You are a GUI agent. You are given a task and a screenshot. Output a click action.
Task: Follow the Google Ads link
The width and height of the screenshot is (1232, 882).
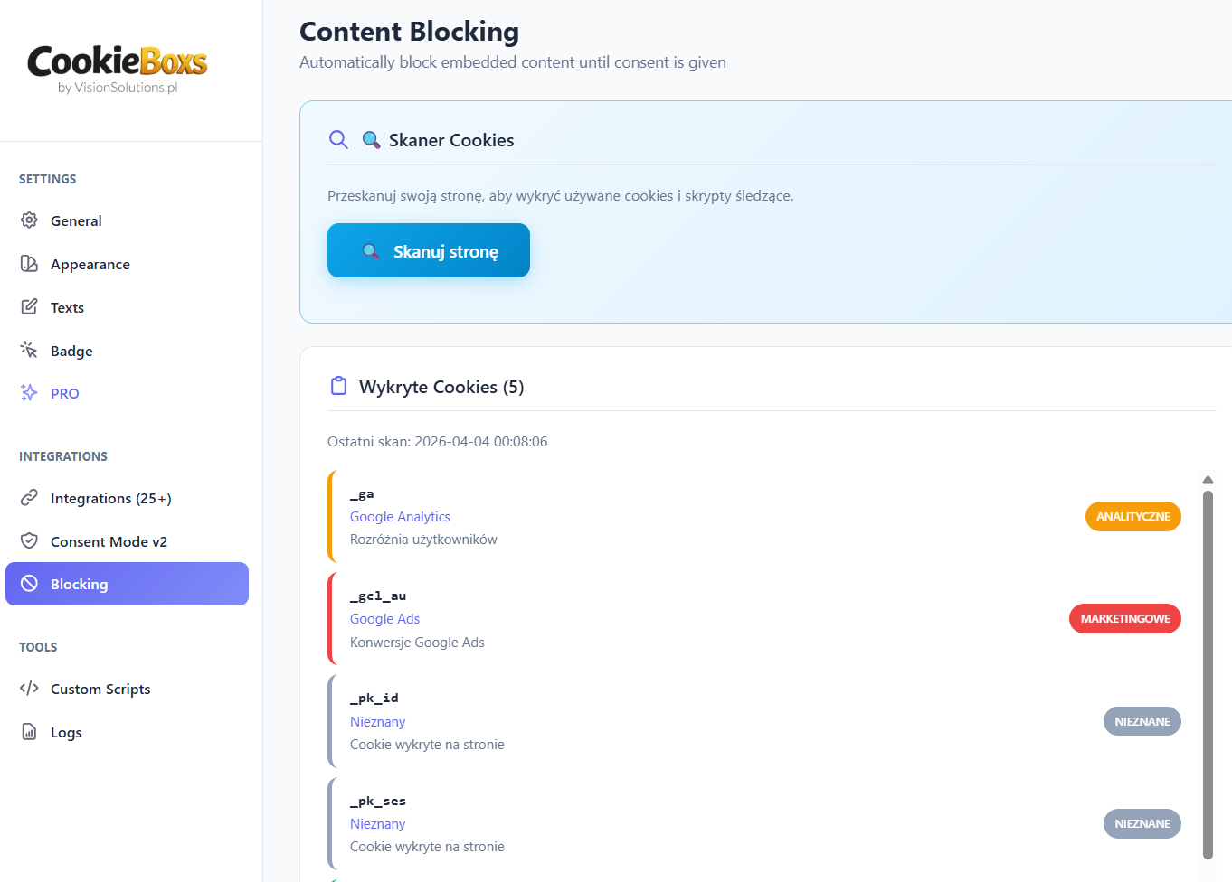pos(384,619)
